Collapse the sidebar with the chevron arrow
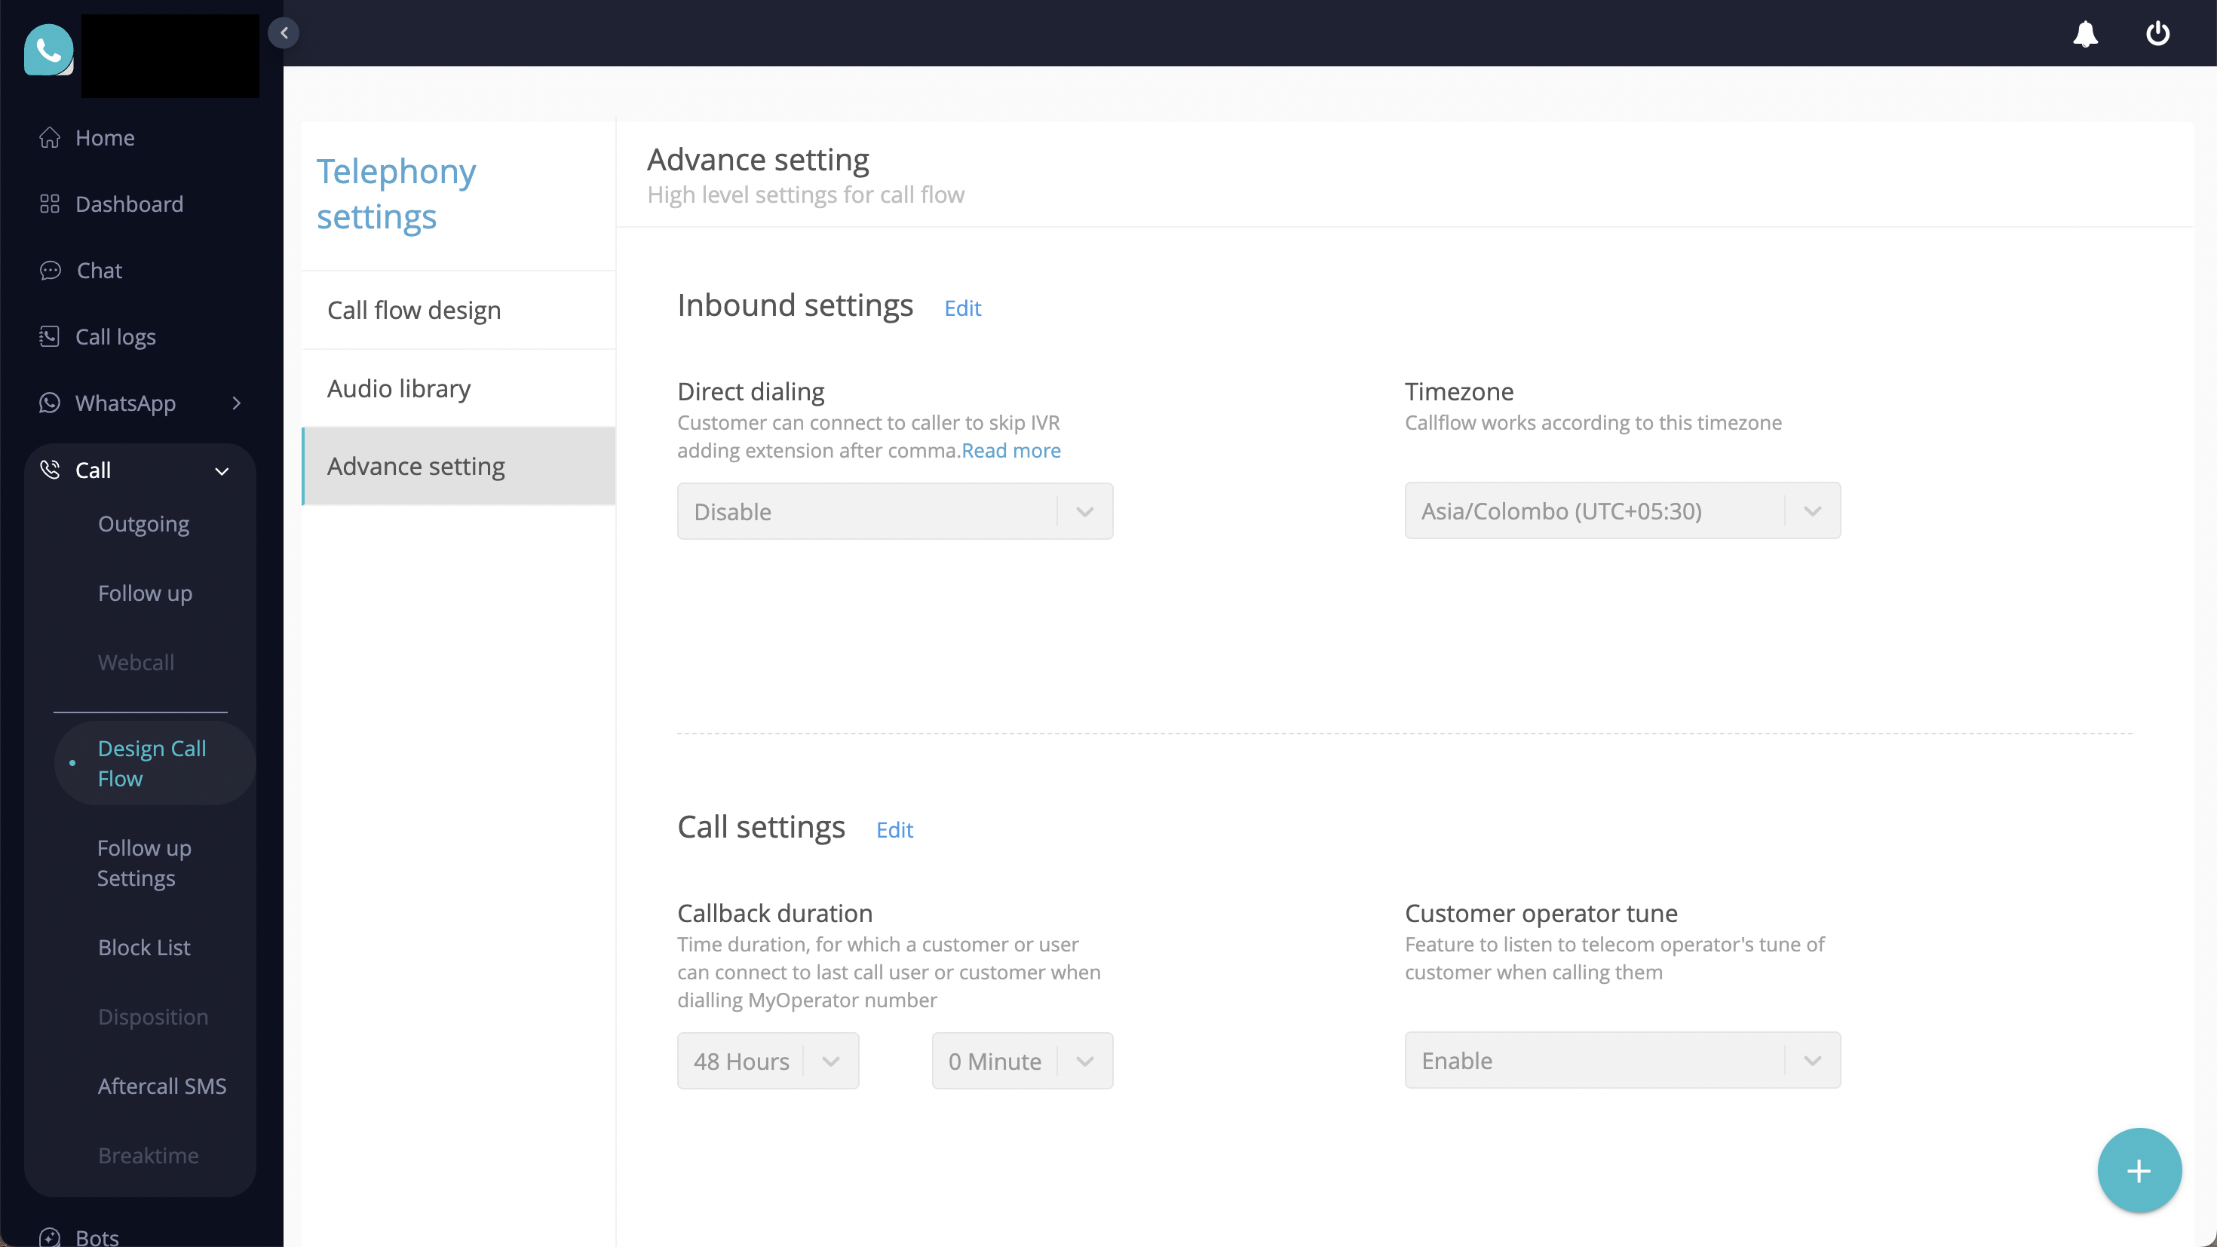Image resolution: width=2217 pixels, height=1247 pixels. point(284,32)
